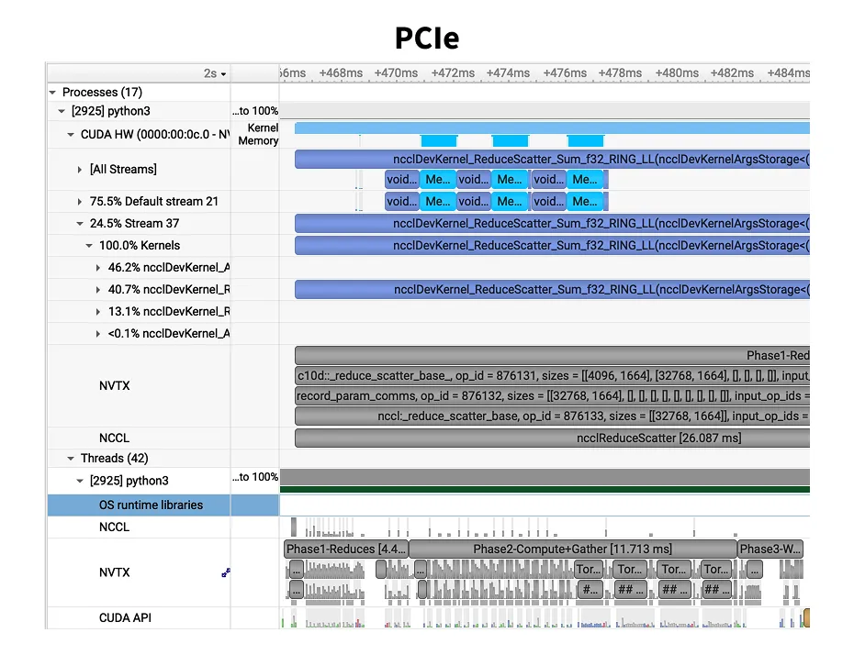Collapse the 24.5% Stream 37 group
854x666 pixels.
[x=79, y=223]
